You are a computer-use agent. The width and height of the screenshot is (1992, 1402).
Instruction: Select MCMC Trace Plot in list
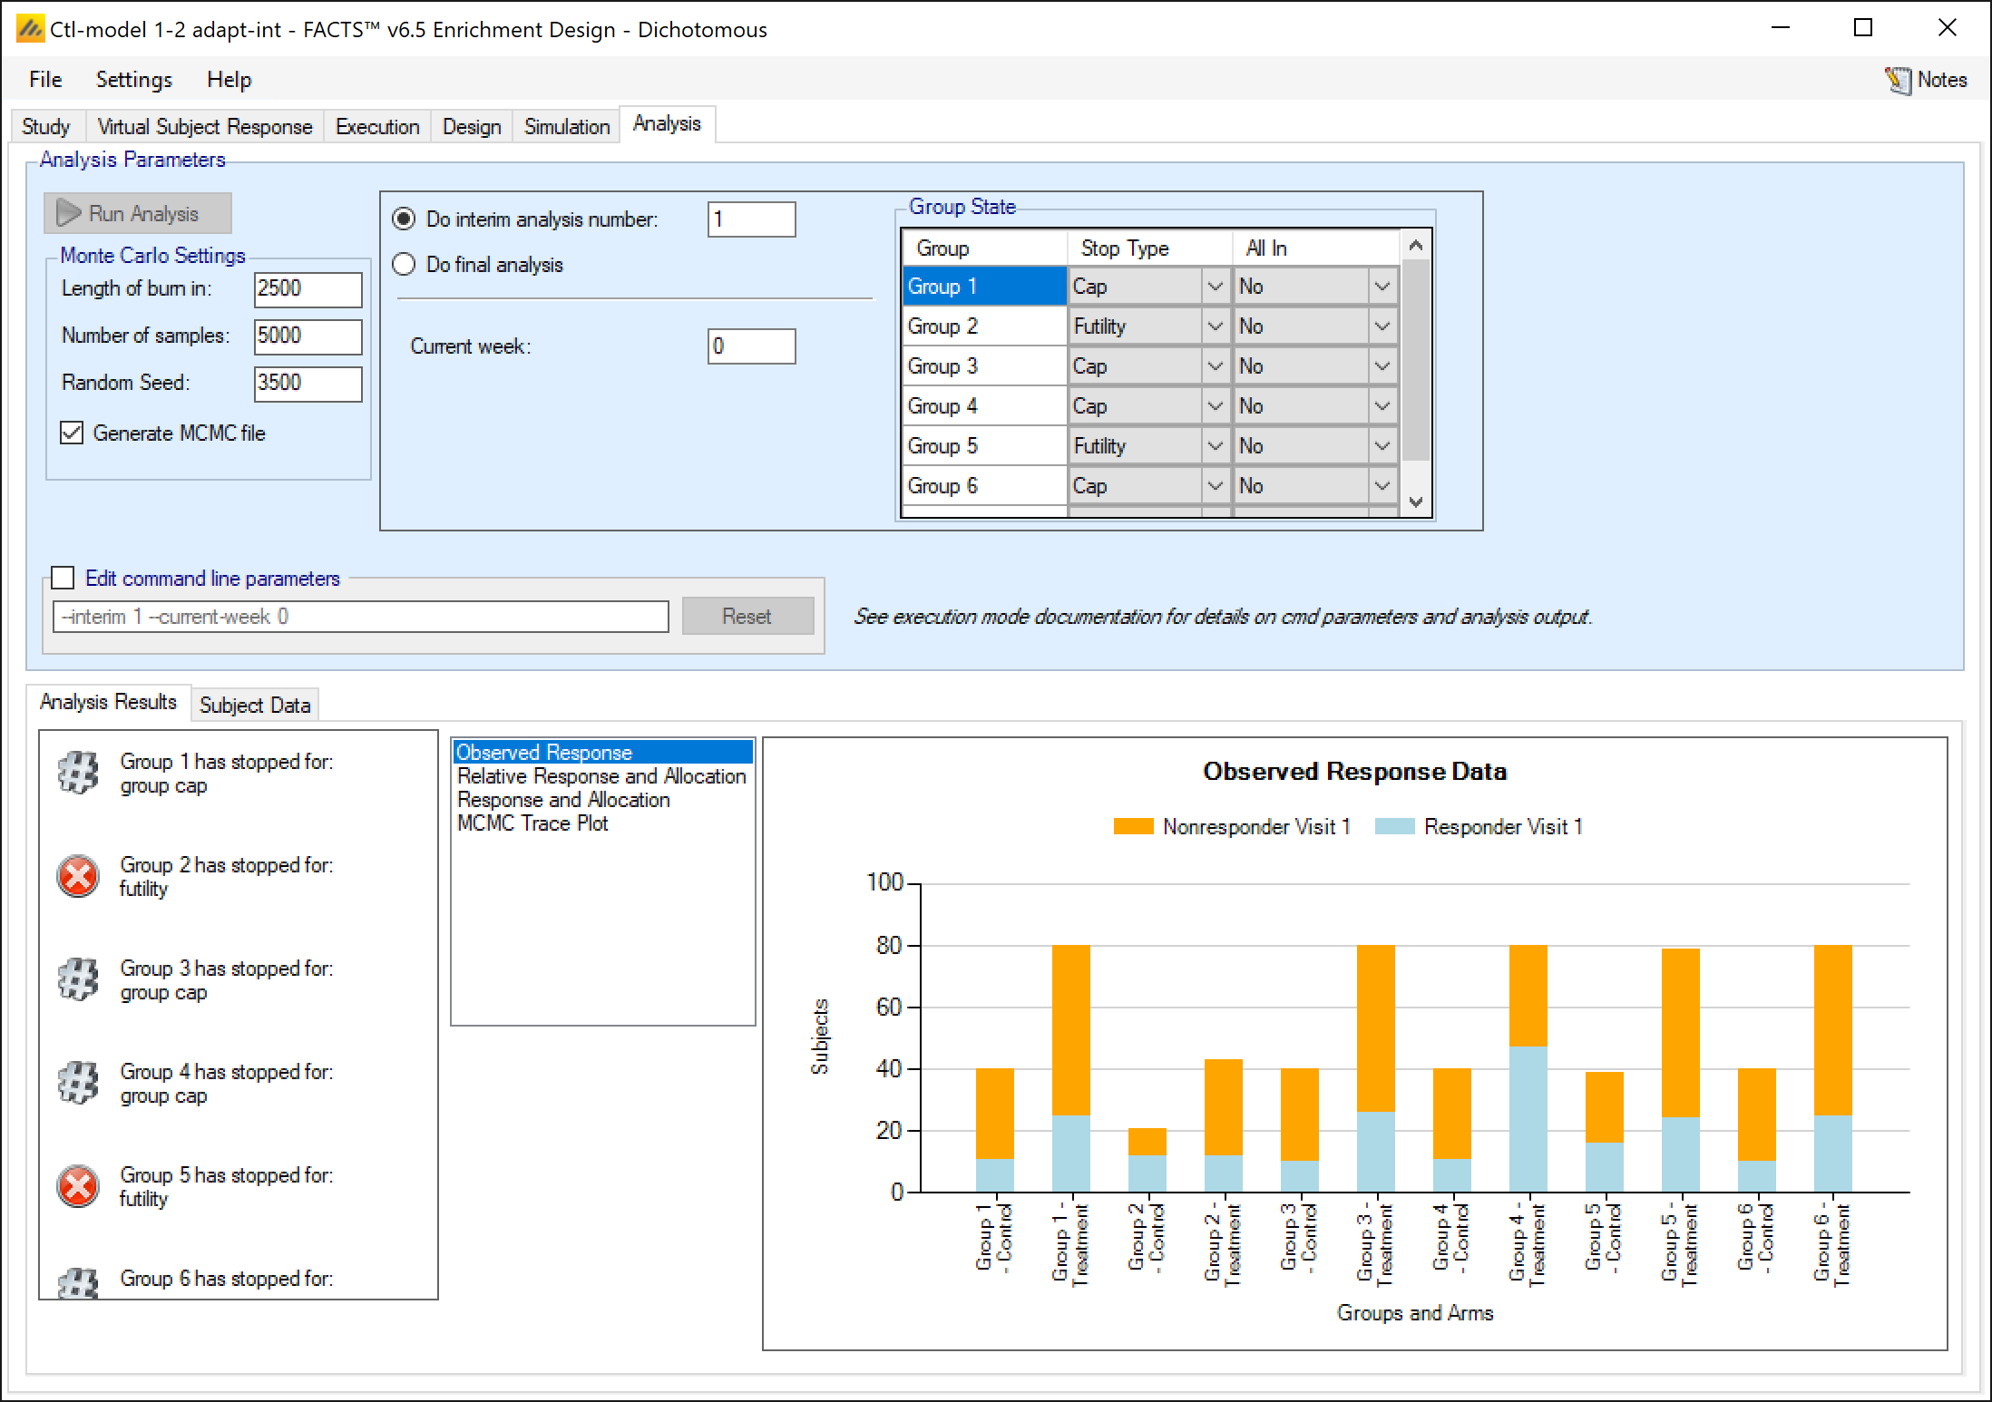point(532,823)
